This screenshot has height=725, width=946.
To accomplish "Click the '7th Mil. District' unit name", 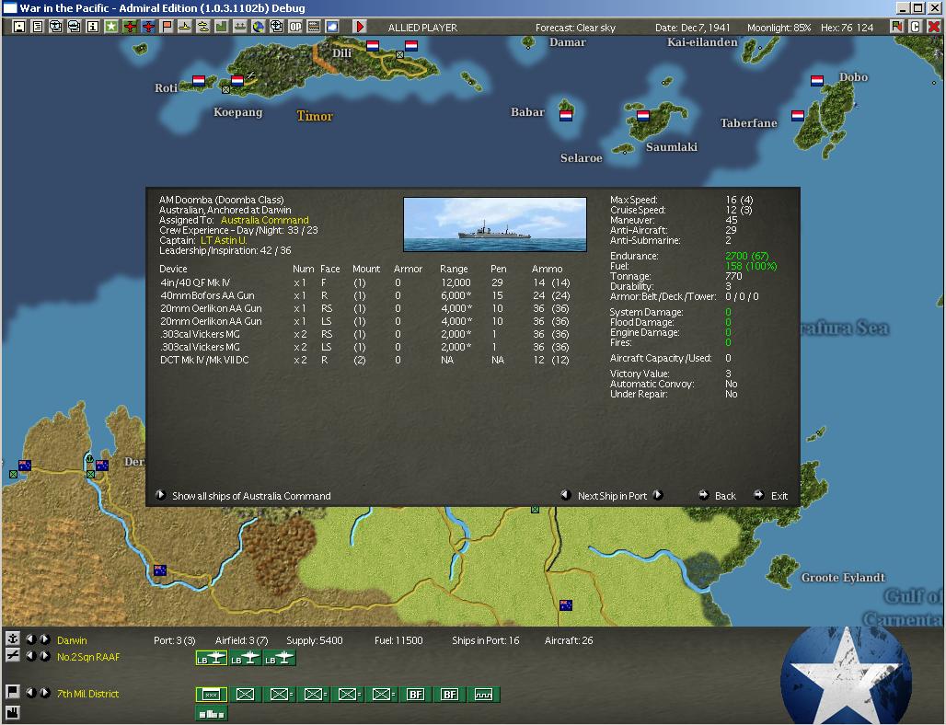I will coord(87,694).
